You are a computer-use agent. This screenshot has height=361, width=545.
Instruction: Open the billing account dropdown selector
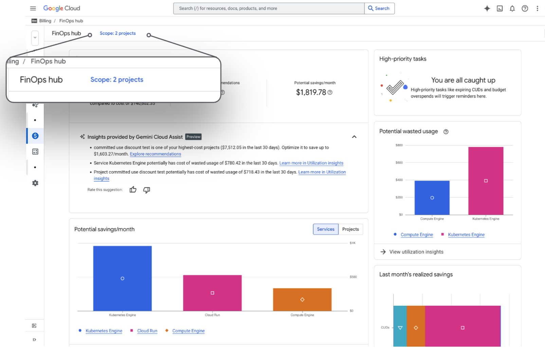pyautogui.click(x=35, y=38)
